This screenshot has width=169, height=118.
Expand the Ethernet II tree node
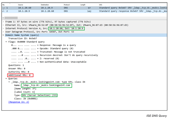pos(3,25)
